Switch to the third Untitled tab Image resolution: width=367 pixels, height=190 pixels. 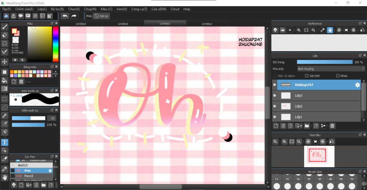point(165,23)
